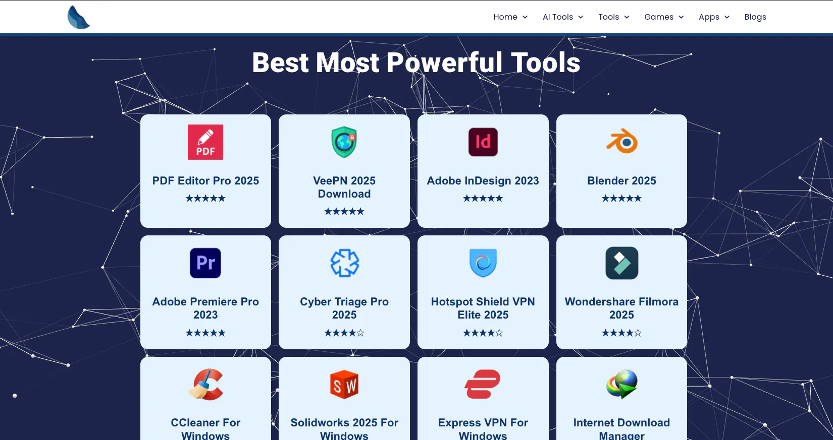
Task: Select the Adobe InDesign Id icon
Action: coord(483,142)
